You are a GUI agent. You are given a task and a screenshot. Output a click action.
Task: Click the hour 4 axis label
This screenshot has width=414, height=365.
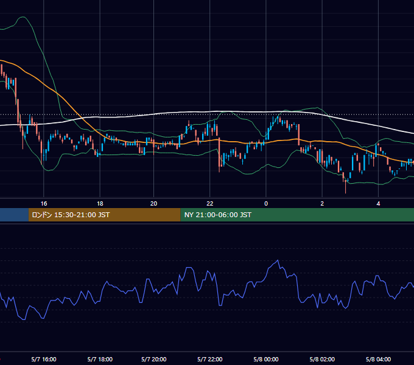coord(378,204)
